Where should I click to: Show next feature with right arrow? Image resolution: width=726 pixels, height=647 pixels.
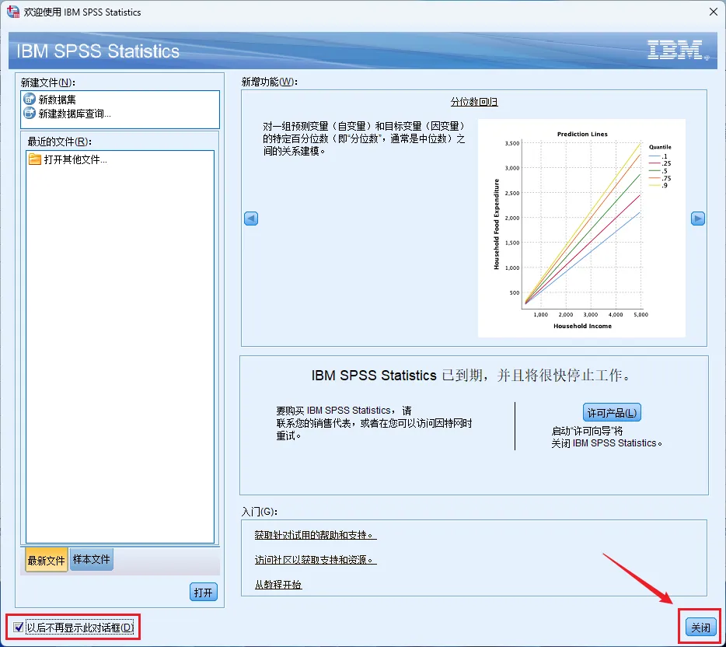coord(698,219)
